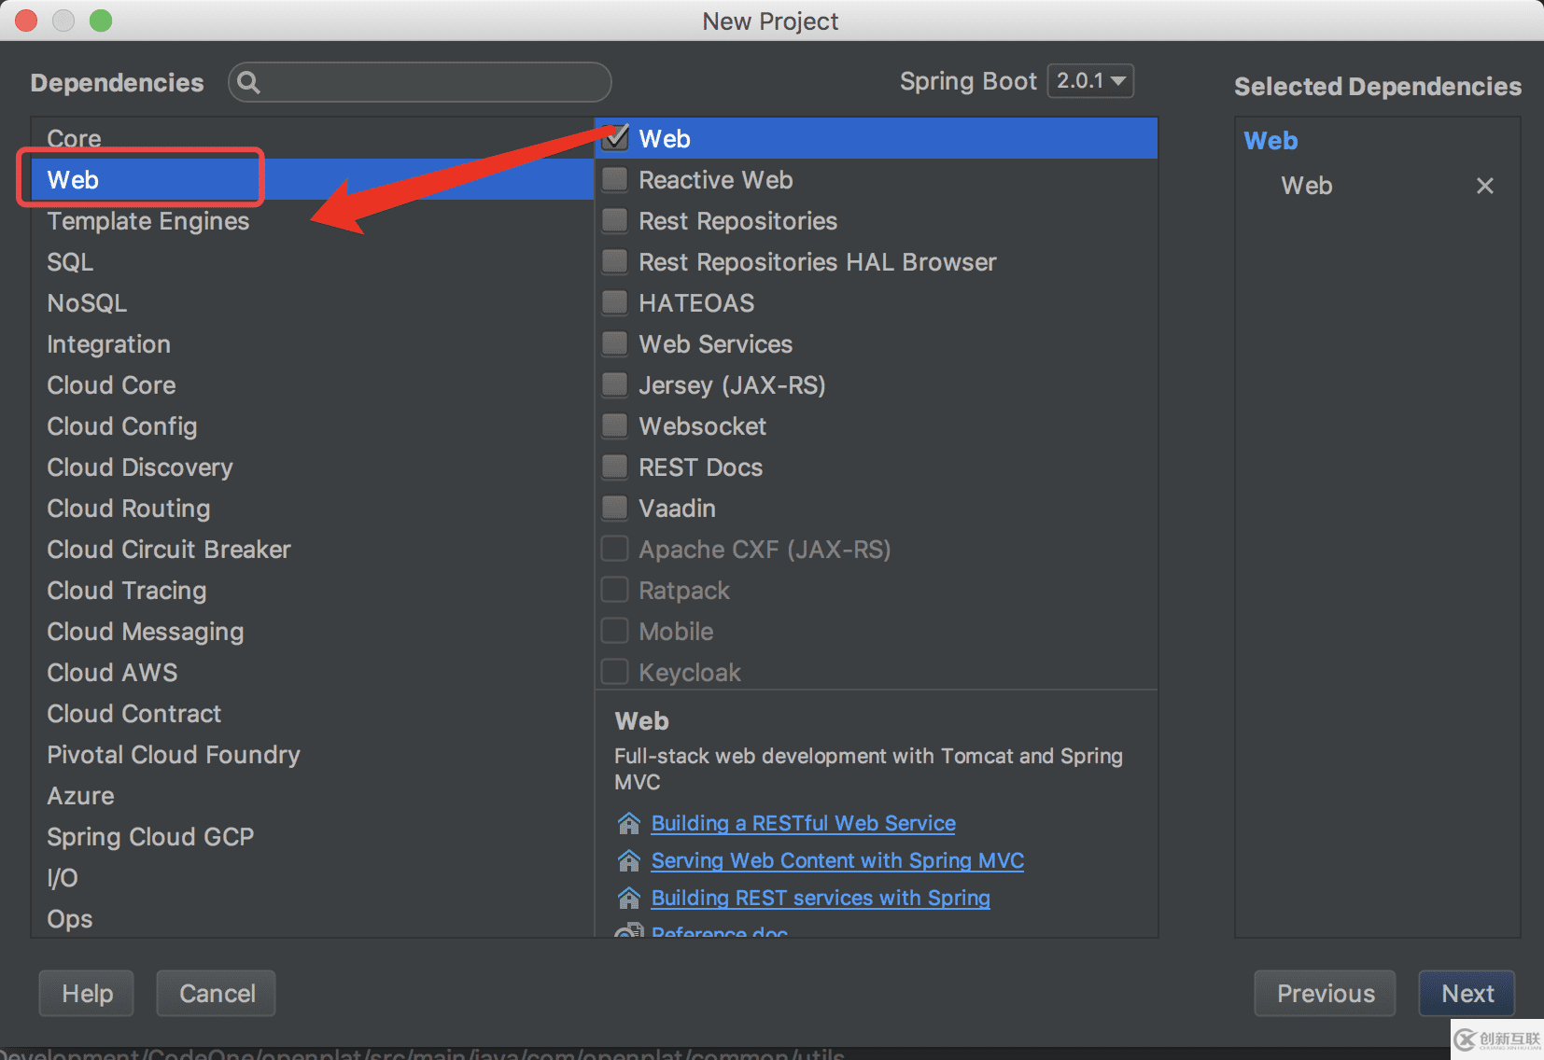Proceed with the Next button
The image size is (1544, 1060).
(1467, 993)
